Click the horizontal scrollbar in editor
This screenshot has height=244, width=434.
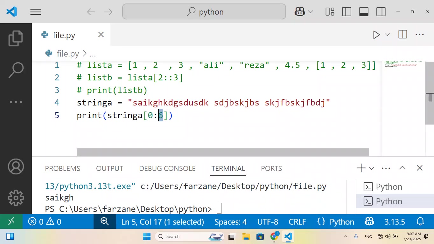[x=223, y=152]
